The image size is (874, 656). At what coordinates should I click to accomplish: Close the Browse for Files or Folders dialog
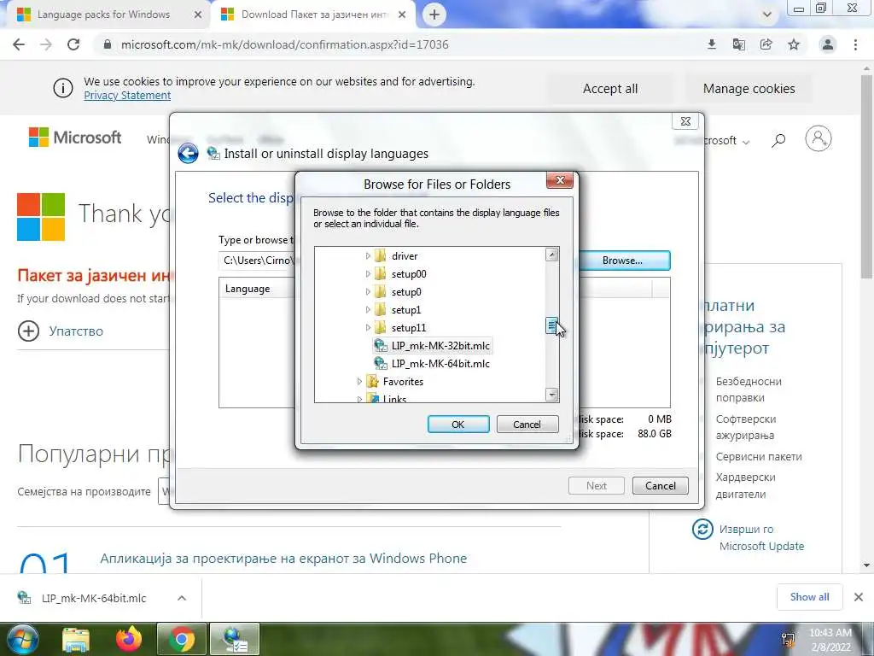(x=560, y=179)
